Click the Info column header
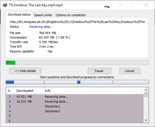 click(93, 91)
